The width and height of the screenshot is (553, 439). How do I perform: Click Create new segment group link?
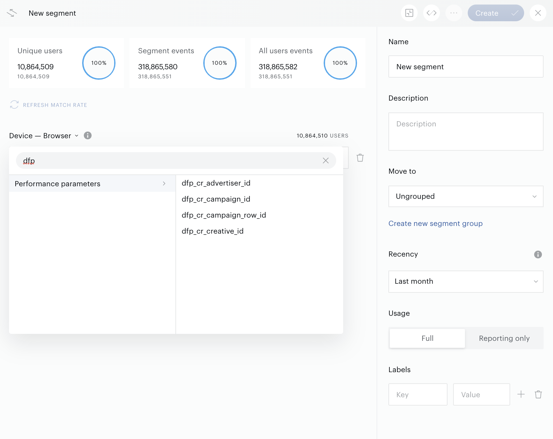[435, 224]
